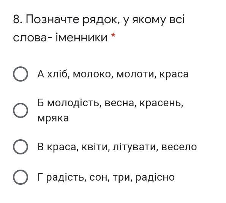Click the word 'мряка' in option Б
The image size is (226, 203).
click(53, 119)
